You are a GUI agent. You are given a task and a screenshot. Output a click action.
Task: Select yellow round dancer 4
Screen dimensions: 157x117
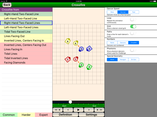click(75, 43)
